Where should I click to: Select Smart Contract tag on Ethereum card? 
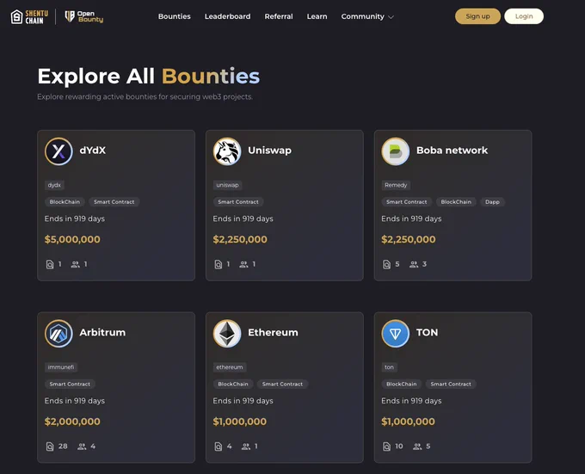pyautogui.click(x=282, y=384)
